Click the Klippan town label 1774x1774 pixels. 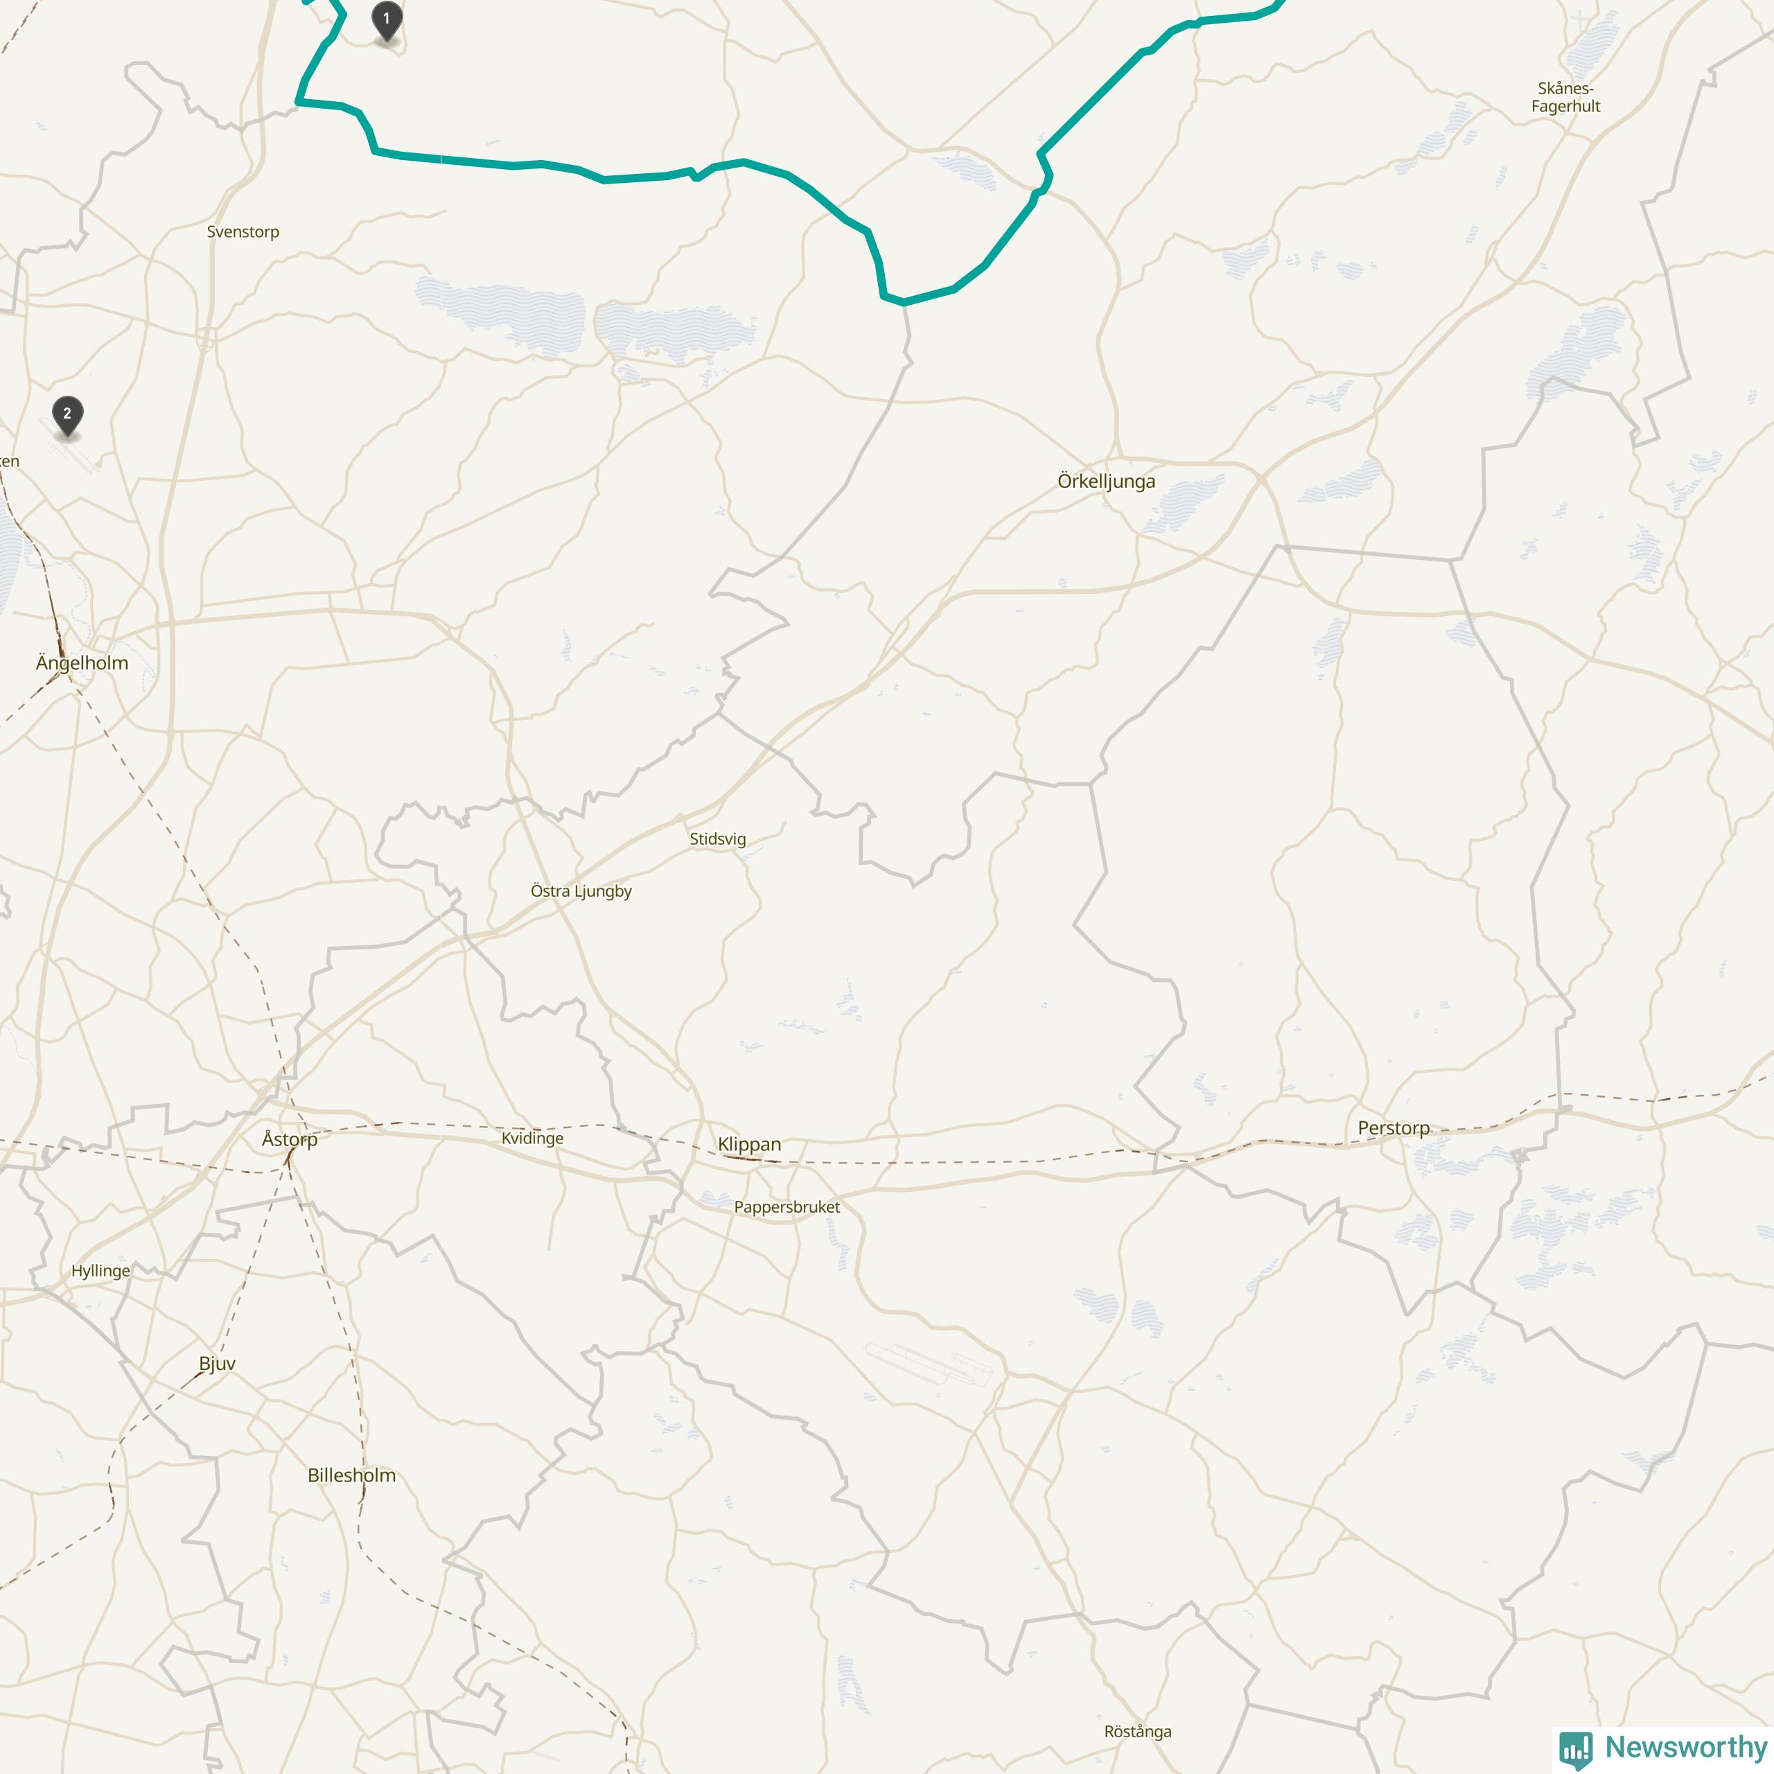(x=749, y=1144)
